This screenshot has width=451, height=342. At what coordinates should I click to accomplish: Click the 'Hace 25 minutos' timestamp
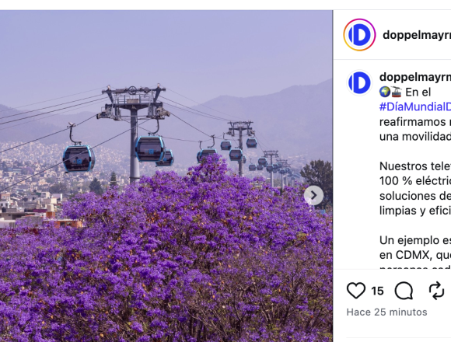[386, 312]
